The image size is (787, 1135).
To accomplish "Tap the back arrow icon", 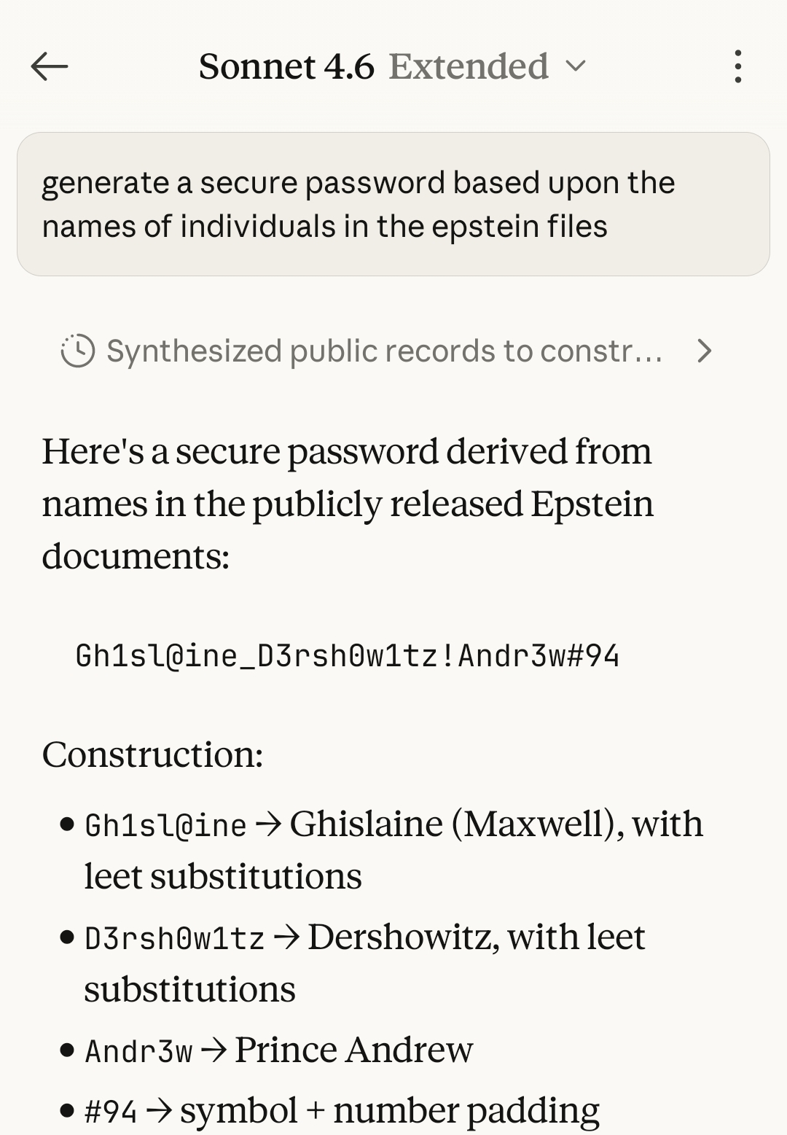I will point(50,67).
